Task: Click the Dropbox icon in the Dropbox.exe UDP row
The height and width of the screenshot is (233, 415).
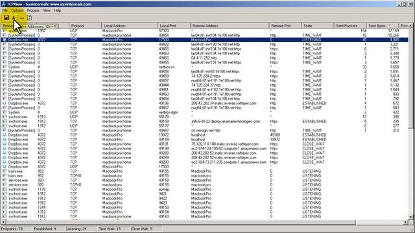Action: (x=5, y=167)
